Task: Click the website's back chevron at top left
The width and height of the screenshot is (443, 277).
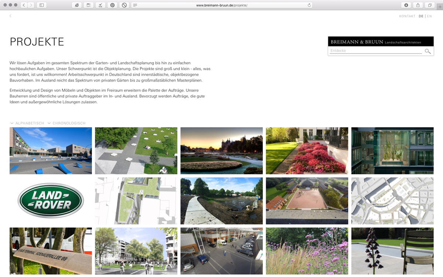Action: (10, 16)
